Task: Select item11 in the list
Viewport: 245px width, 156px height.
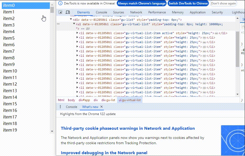Action: [x=26, y=78]
